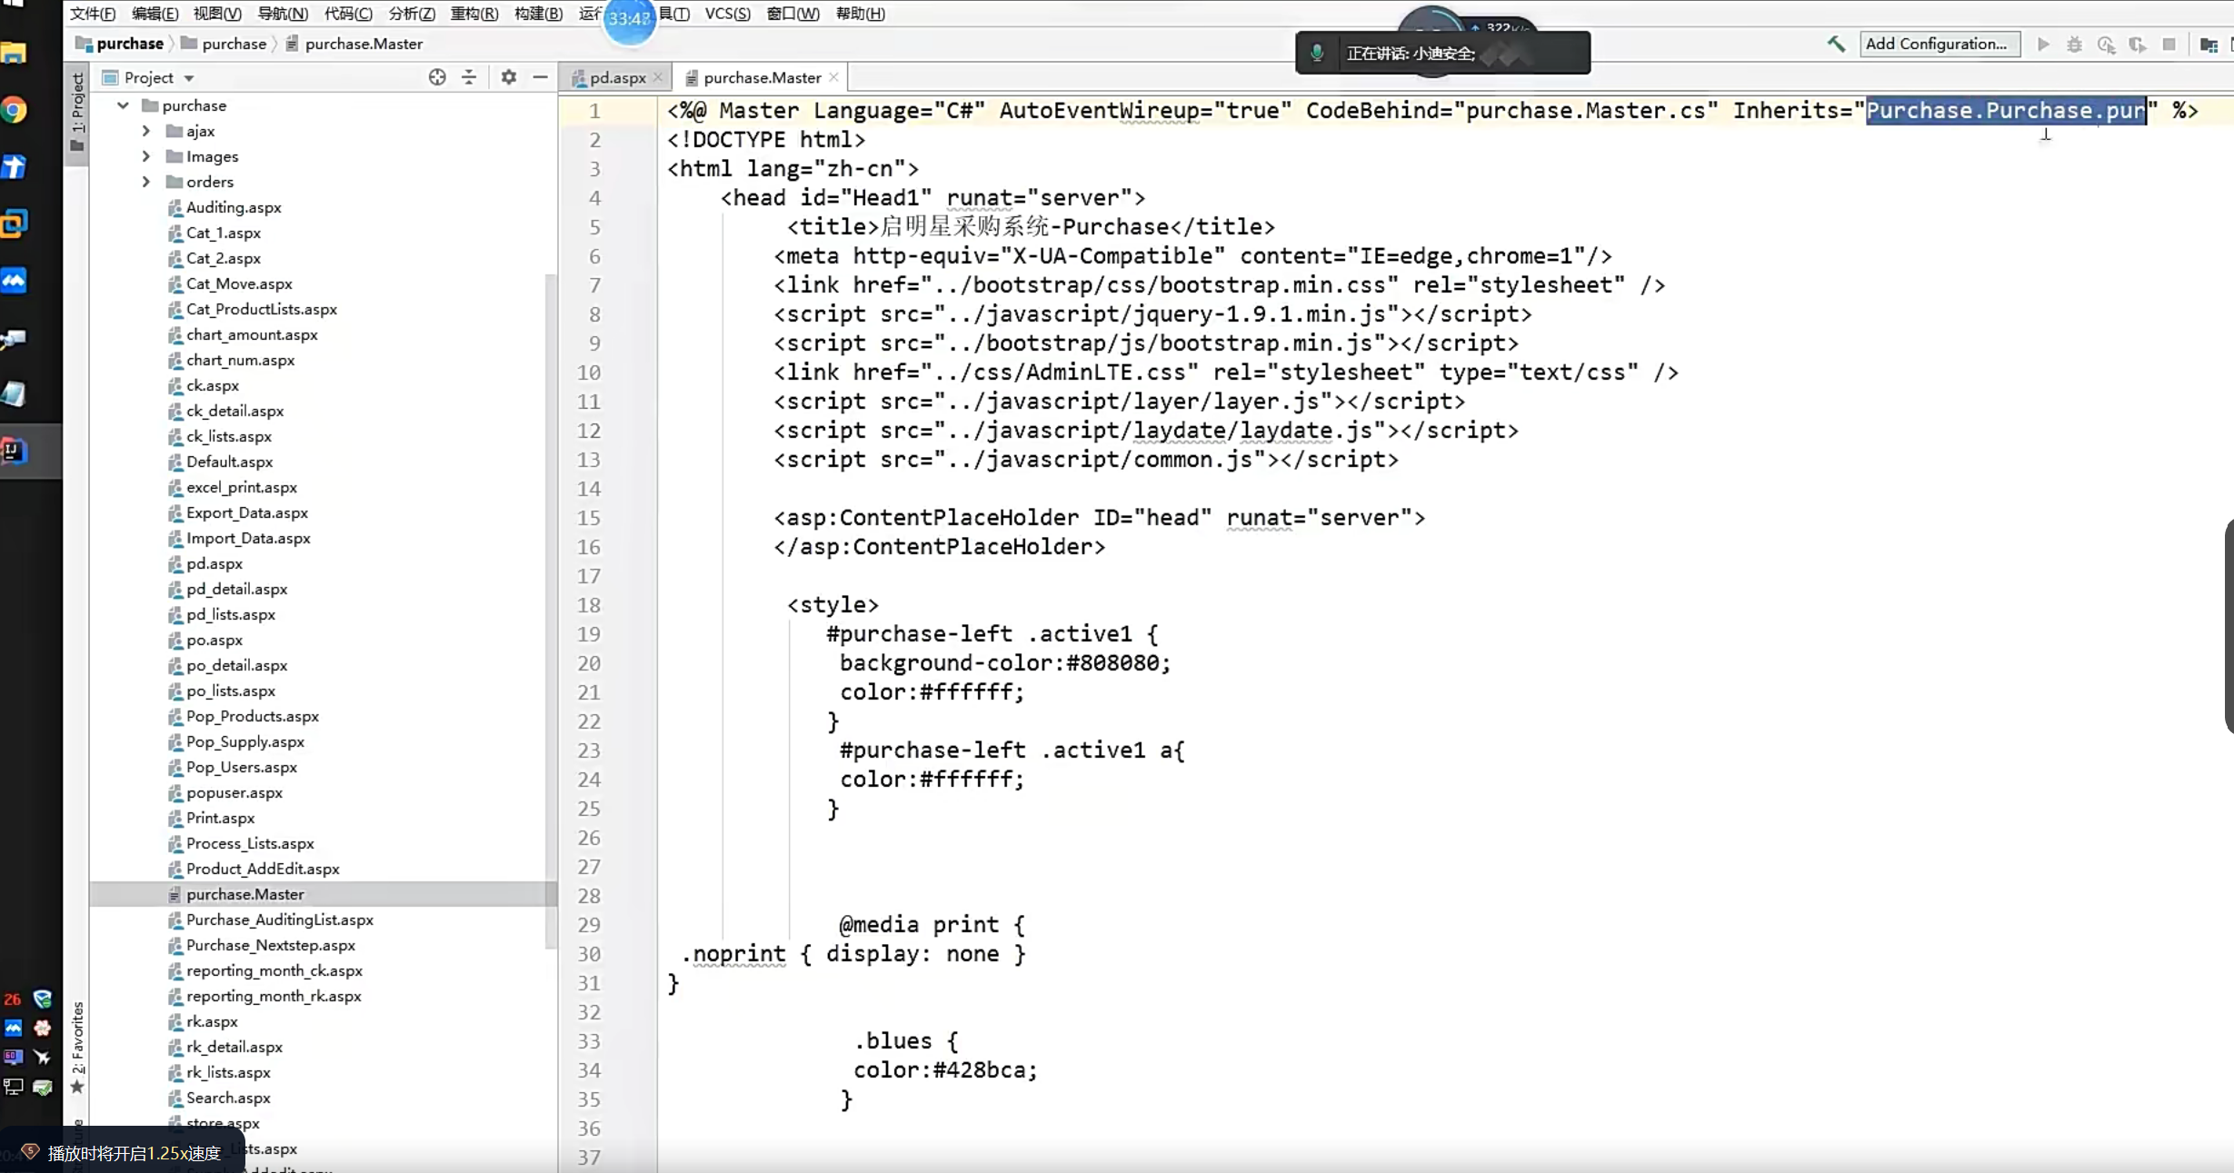The height and width of the screenshot is (1173, 2234).
Task: Select Auditing.aspx in the project tree
Action: 234,207
